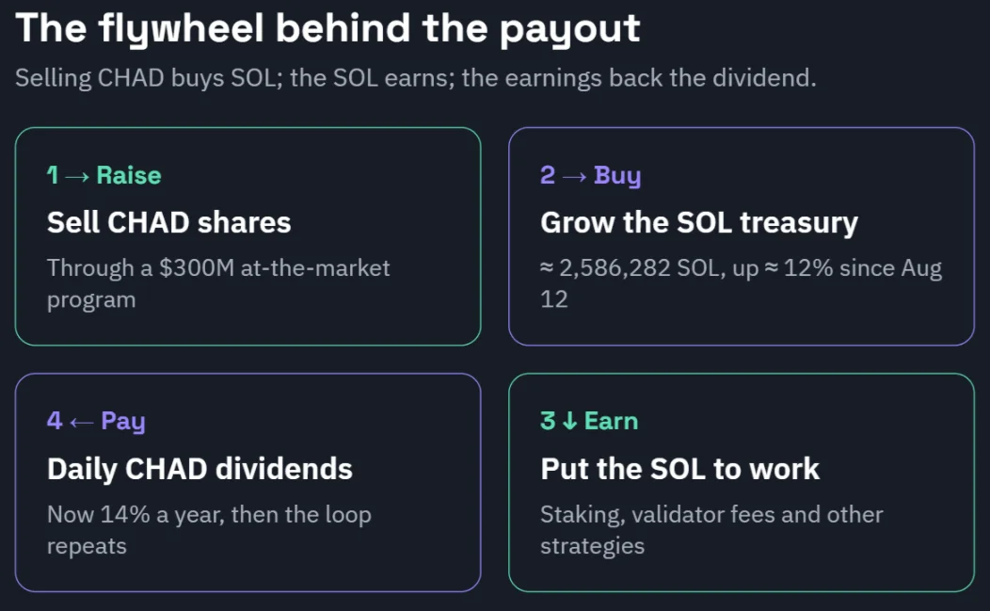This screenshot has width=990, height=611.
Task: Select the step number 4 marker
Action: [x=55, y=421]
